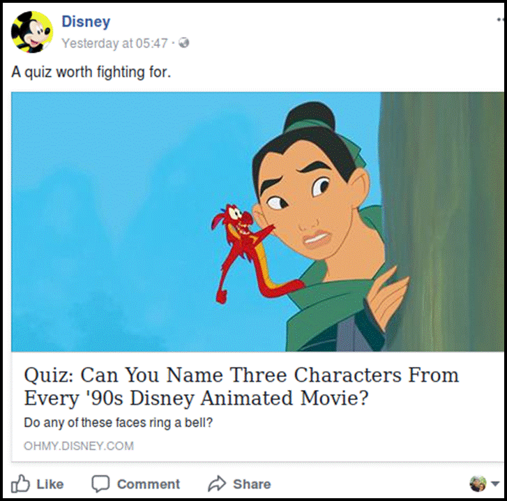Image resolution: width=507 pixels, height=501 pixels.
Task: Click the small user avatar beside Share
Action: tap(478, 484)
